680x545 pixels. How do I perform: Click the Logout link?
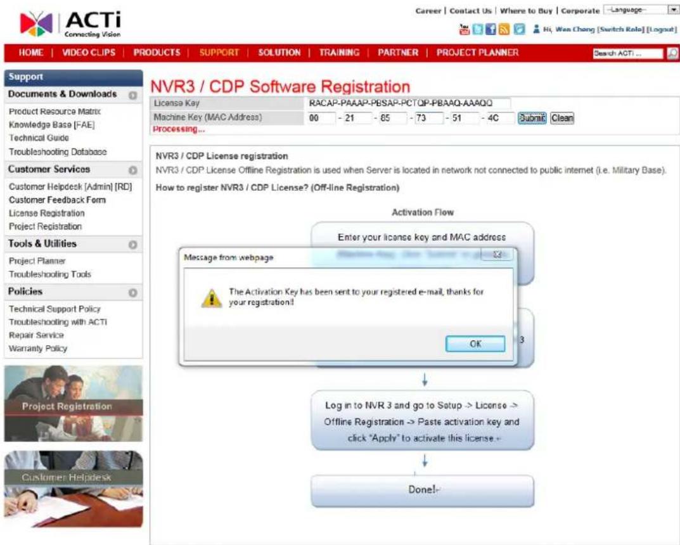click(x=662, y=30)
